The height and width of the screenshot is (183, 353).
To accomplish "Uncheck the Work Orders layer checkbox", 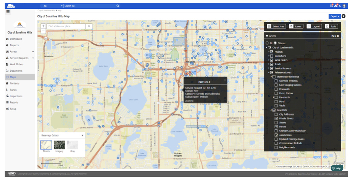I will pos(272,60).
